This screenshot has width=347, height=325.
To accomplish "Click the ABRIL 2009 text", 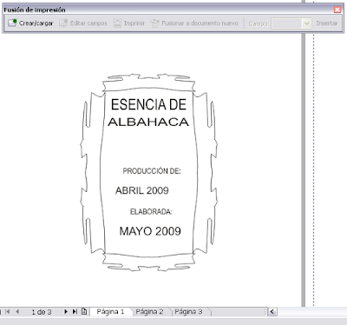I will pyautogui.click(x=142, y=190).
